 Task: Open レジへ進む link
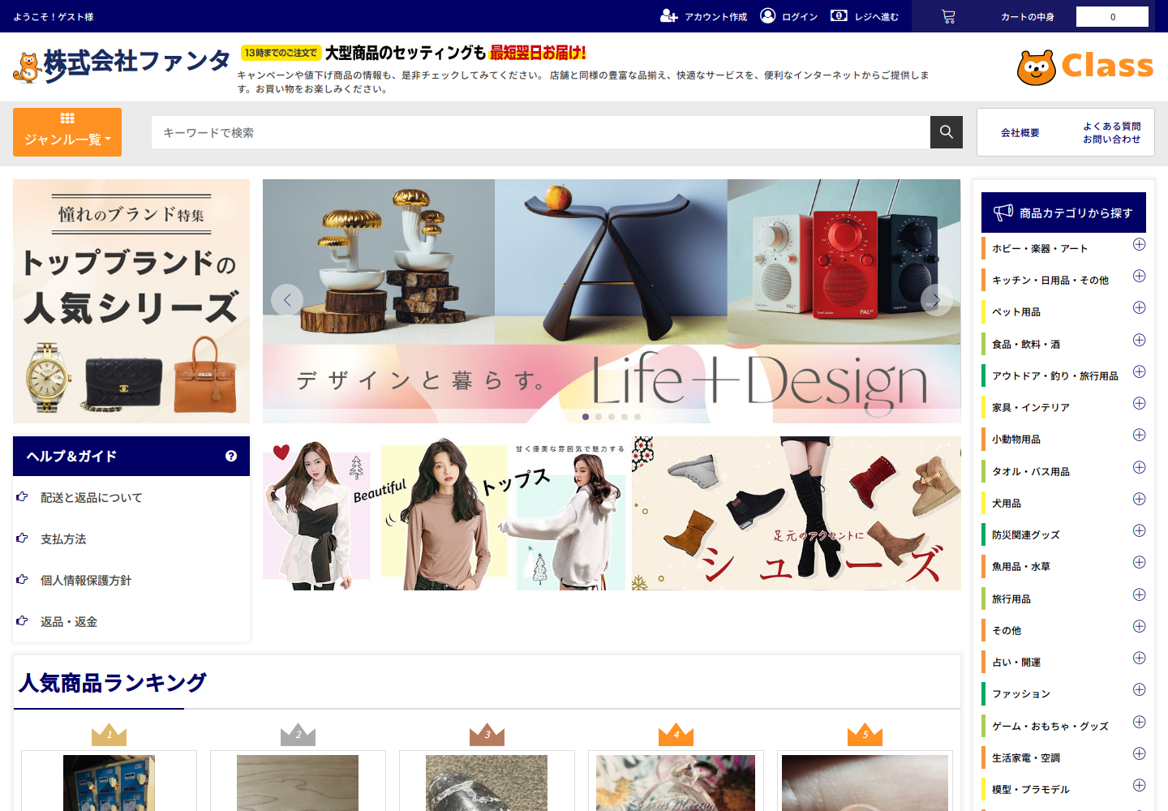coord(876,17)
